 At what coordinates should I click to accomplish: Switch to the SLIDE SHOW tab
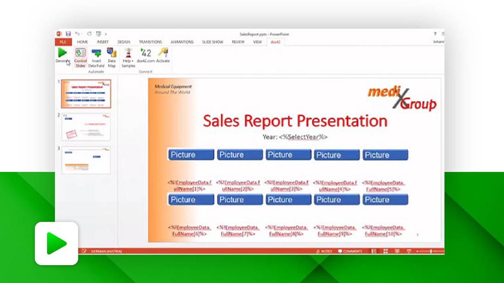coord(213,42)
